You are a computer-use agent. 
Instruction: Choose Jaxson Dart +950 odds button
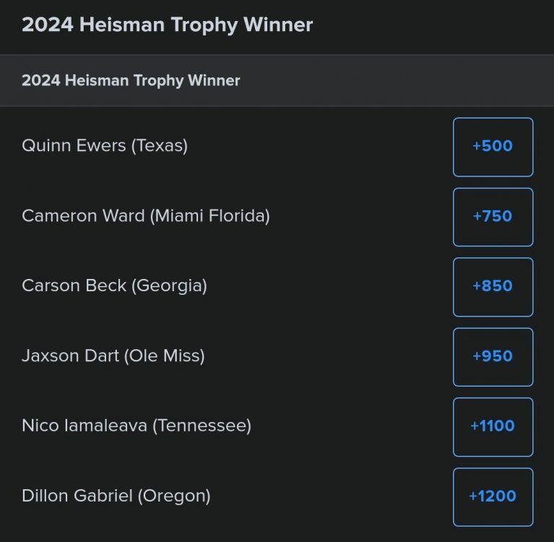(493, 357)
